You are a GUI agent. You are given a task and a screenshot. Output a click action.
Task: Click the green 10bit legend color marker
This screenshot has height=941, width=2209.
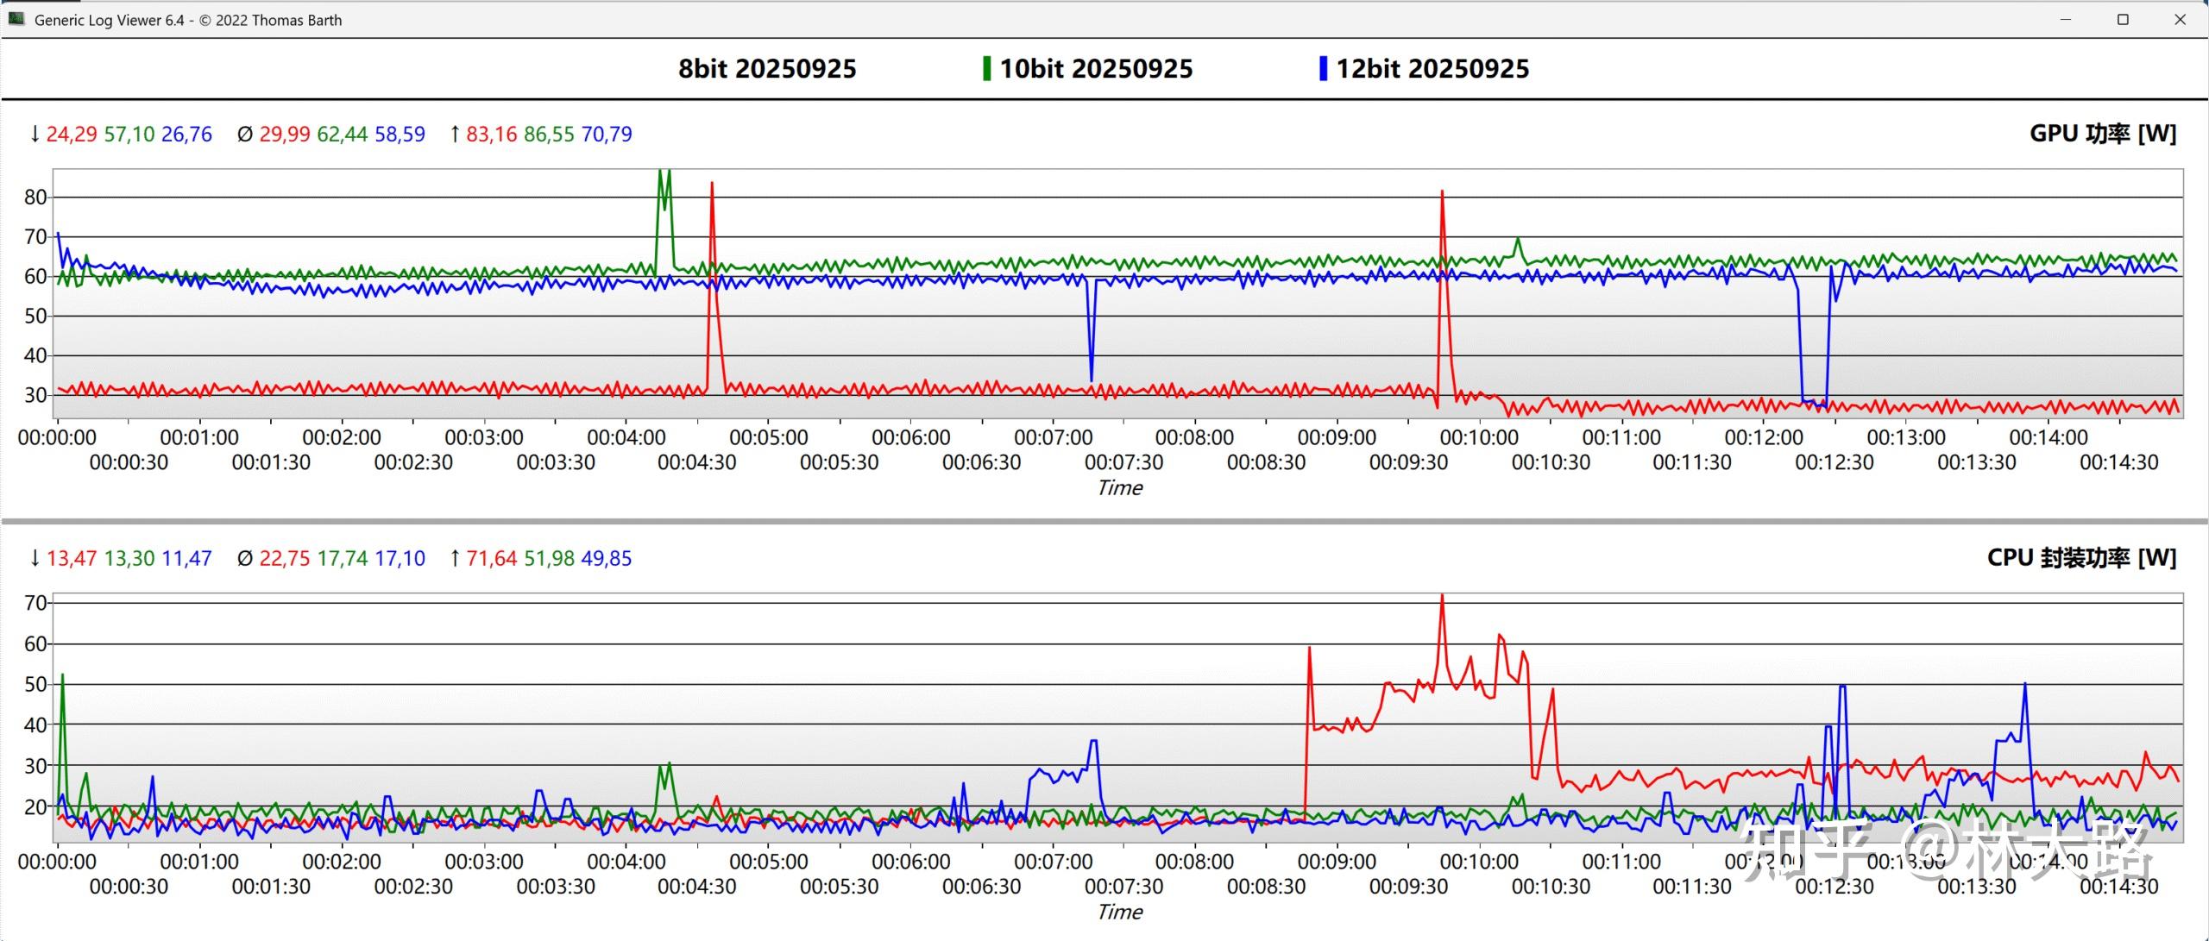point(986,68)
